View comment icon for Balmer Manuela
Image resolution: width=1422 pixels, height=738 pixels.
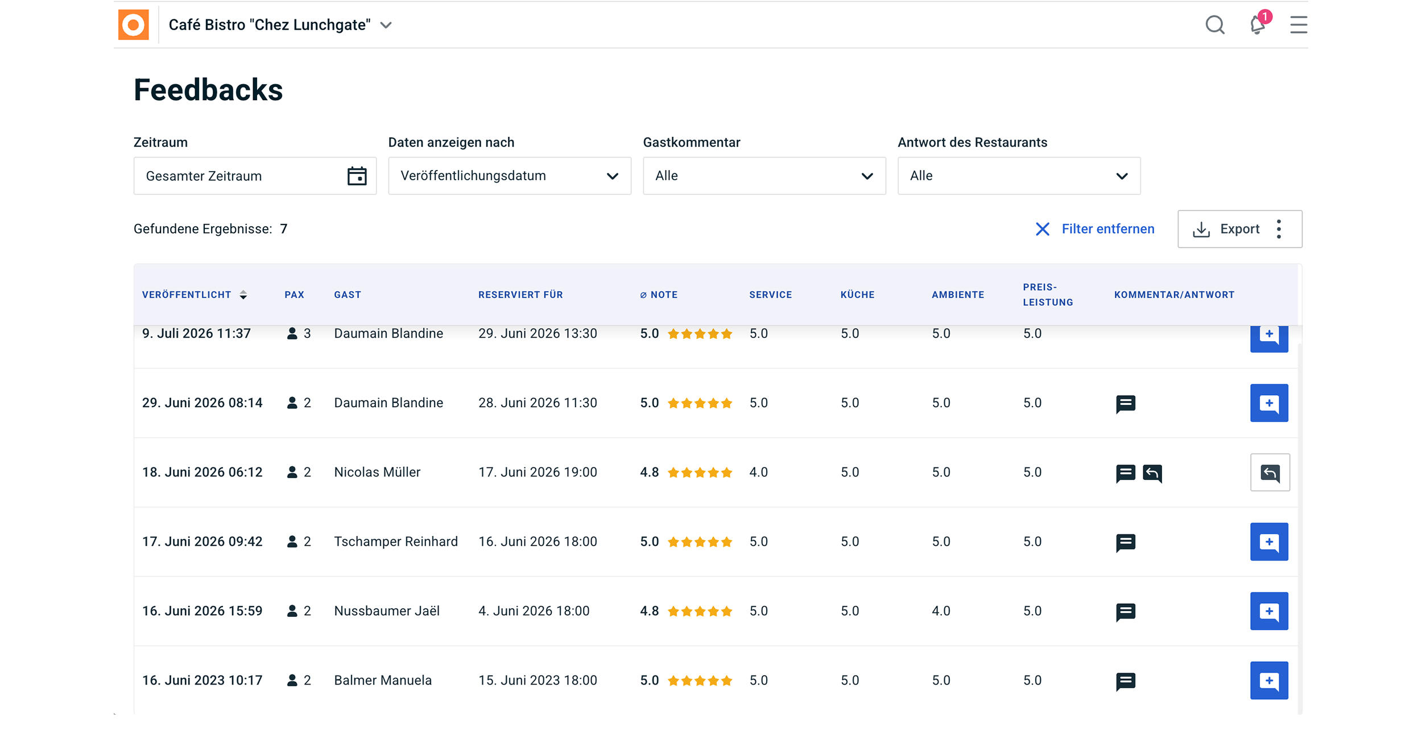(1126, 681)
